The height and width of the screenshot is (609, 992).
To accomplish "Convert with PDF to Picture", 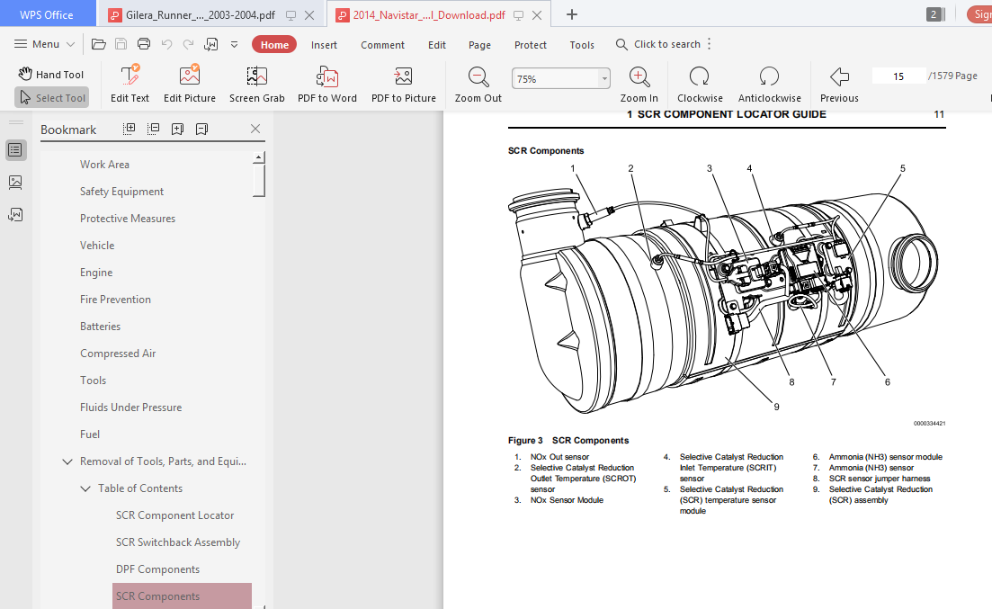I will pyautogui.click(x=404, y=84).
